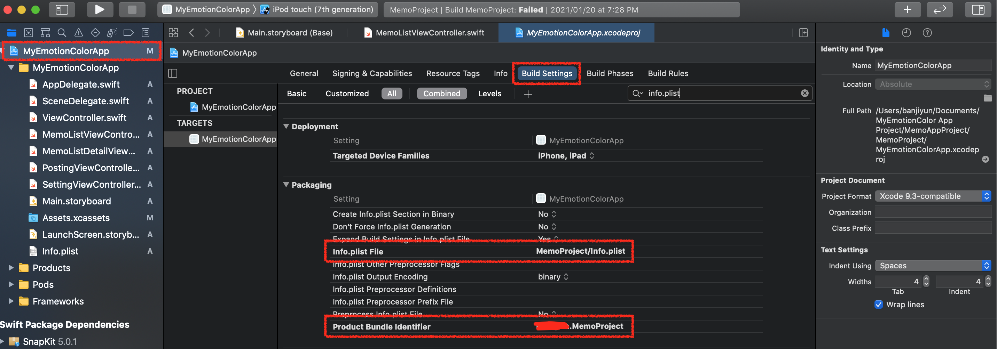Collapse the Packaging settings section
Screen dimensions: 997x349
point(286,185)
